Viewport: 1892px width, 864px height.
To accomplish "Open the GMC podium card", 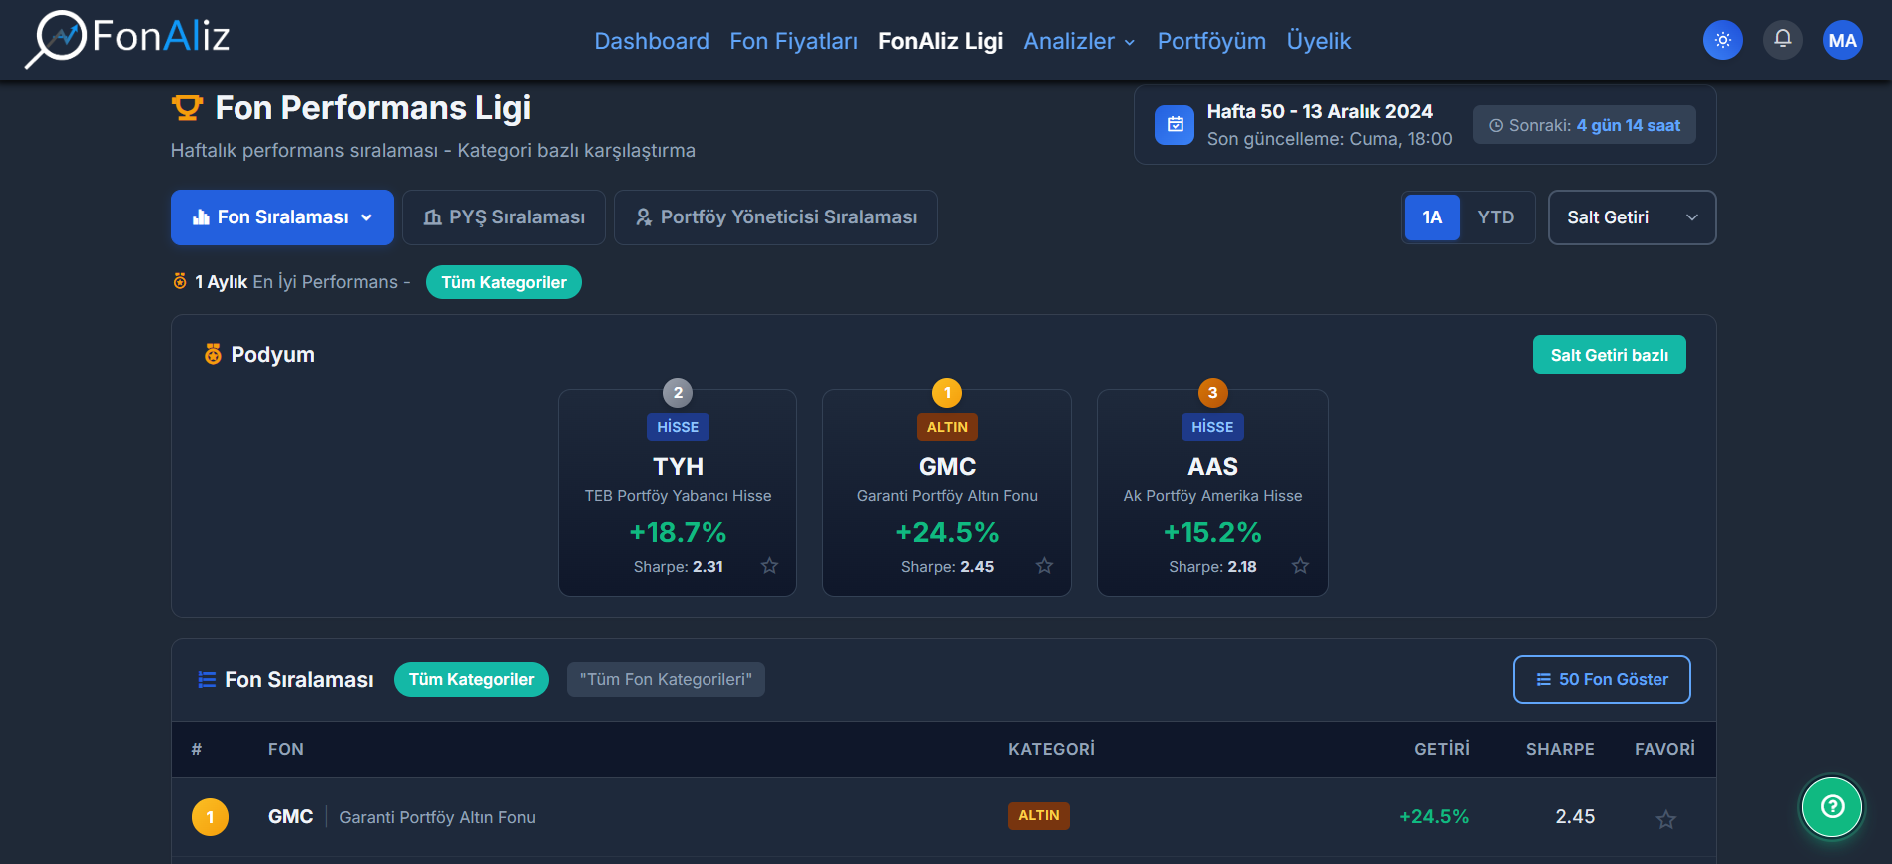I will tap(947, 493).
